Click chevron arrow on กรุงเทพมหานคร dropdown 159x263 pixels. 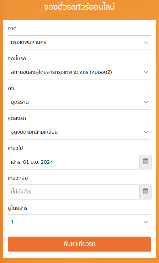click(146, 42)
